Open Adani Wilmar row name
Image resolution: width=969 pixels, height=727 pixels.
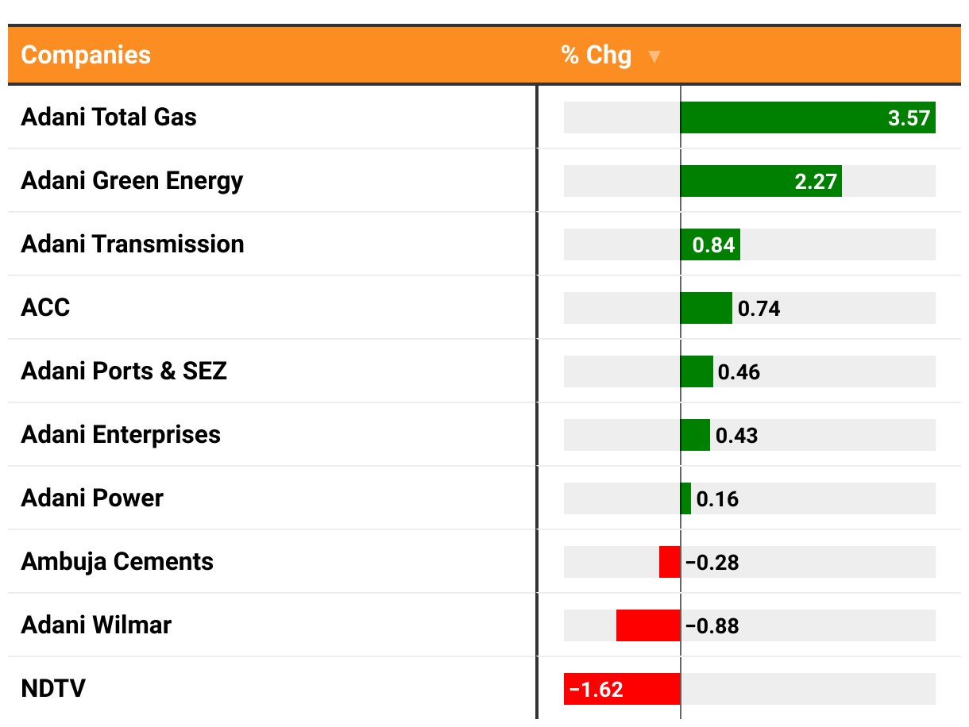coord(96,625)
